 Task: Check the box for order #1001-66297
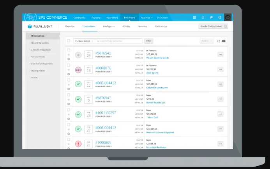[x=69, y=110]
